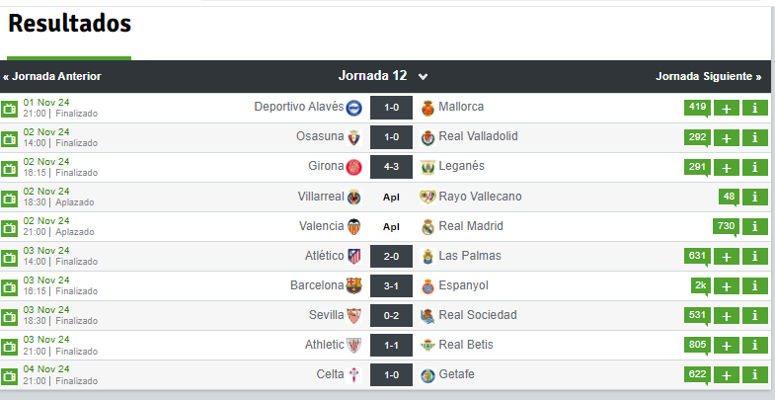Expand the Jornada 12 dropdown arrow
775x400 pixels.
click(423, 77)
